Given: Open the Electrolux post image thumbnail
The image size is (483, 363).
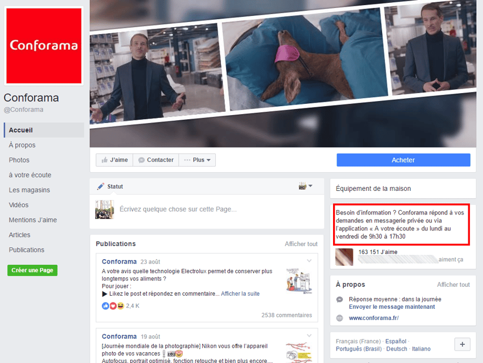Looking at the screenshot, I should pyautogui.click(x=299, y=281).
